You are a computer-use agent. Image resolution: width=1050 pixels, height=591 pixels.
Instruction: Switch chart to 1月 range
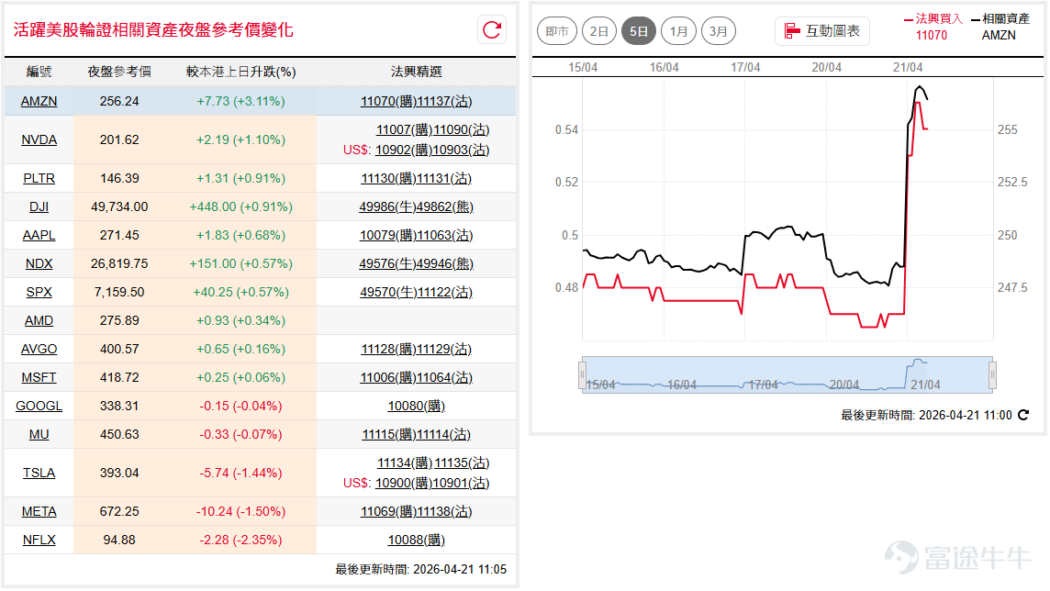pos(678,31)
